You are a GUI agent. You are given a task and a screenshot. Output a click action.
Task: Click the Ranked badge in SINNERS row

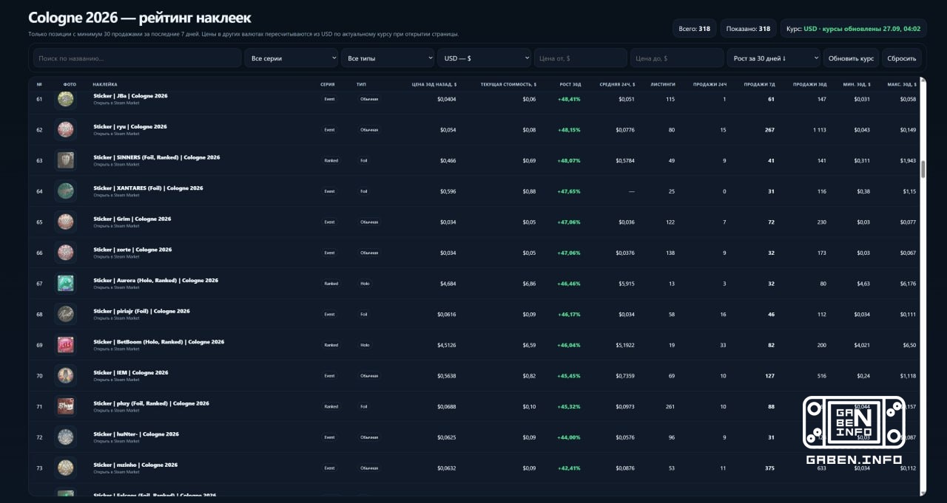(331, 160)
